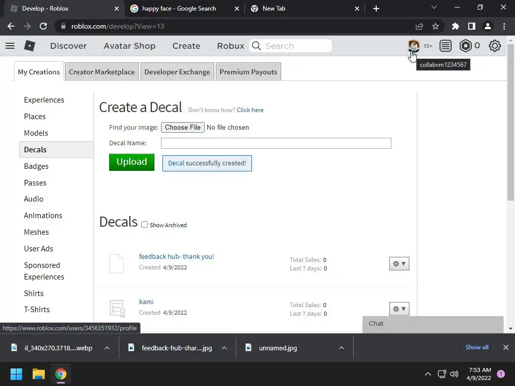Viewport: 515px width, 386px height.
Task: Open the feedback hub- thank you! decal link
Action: point(177,257)
